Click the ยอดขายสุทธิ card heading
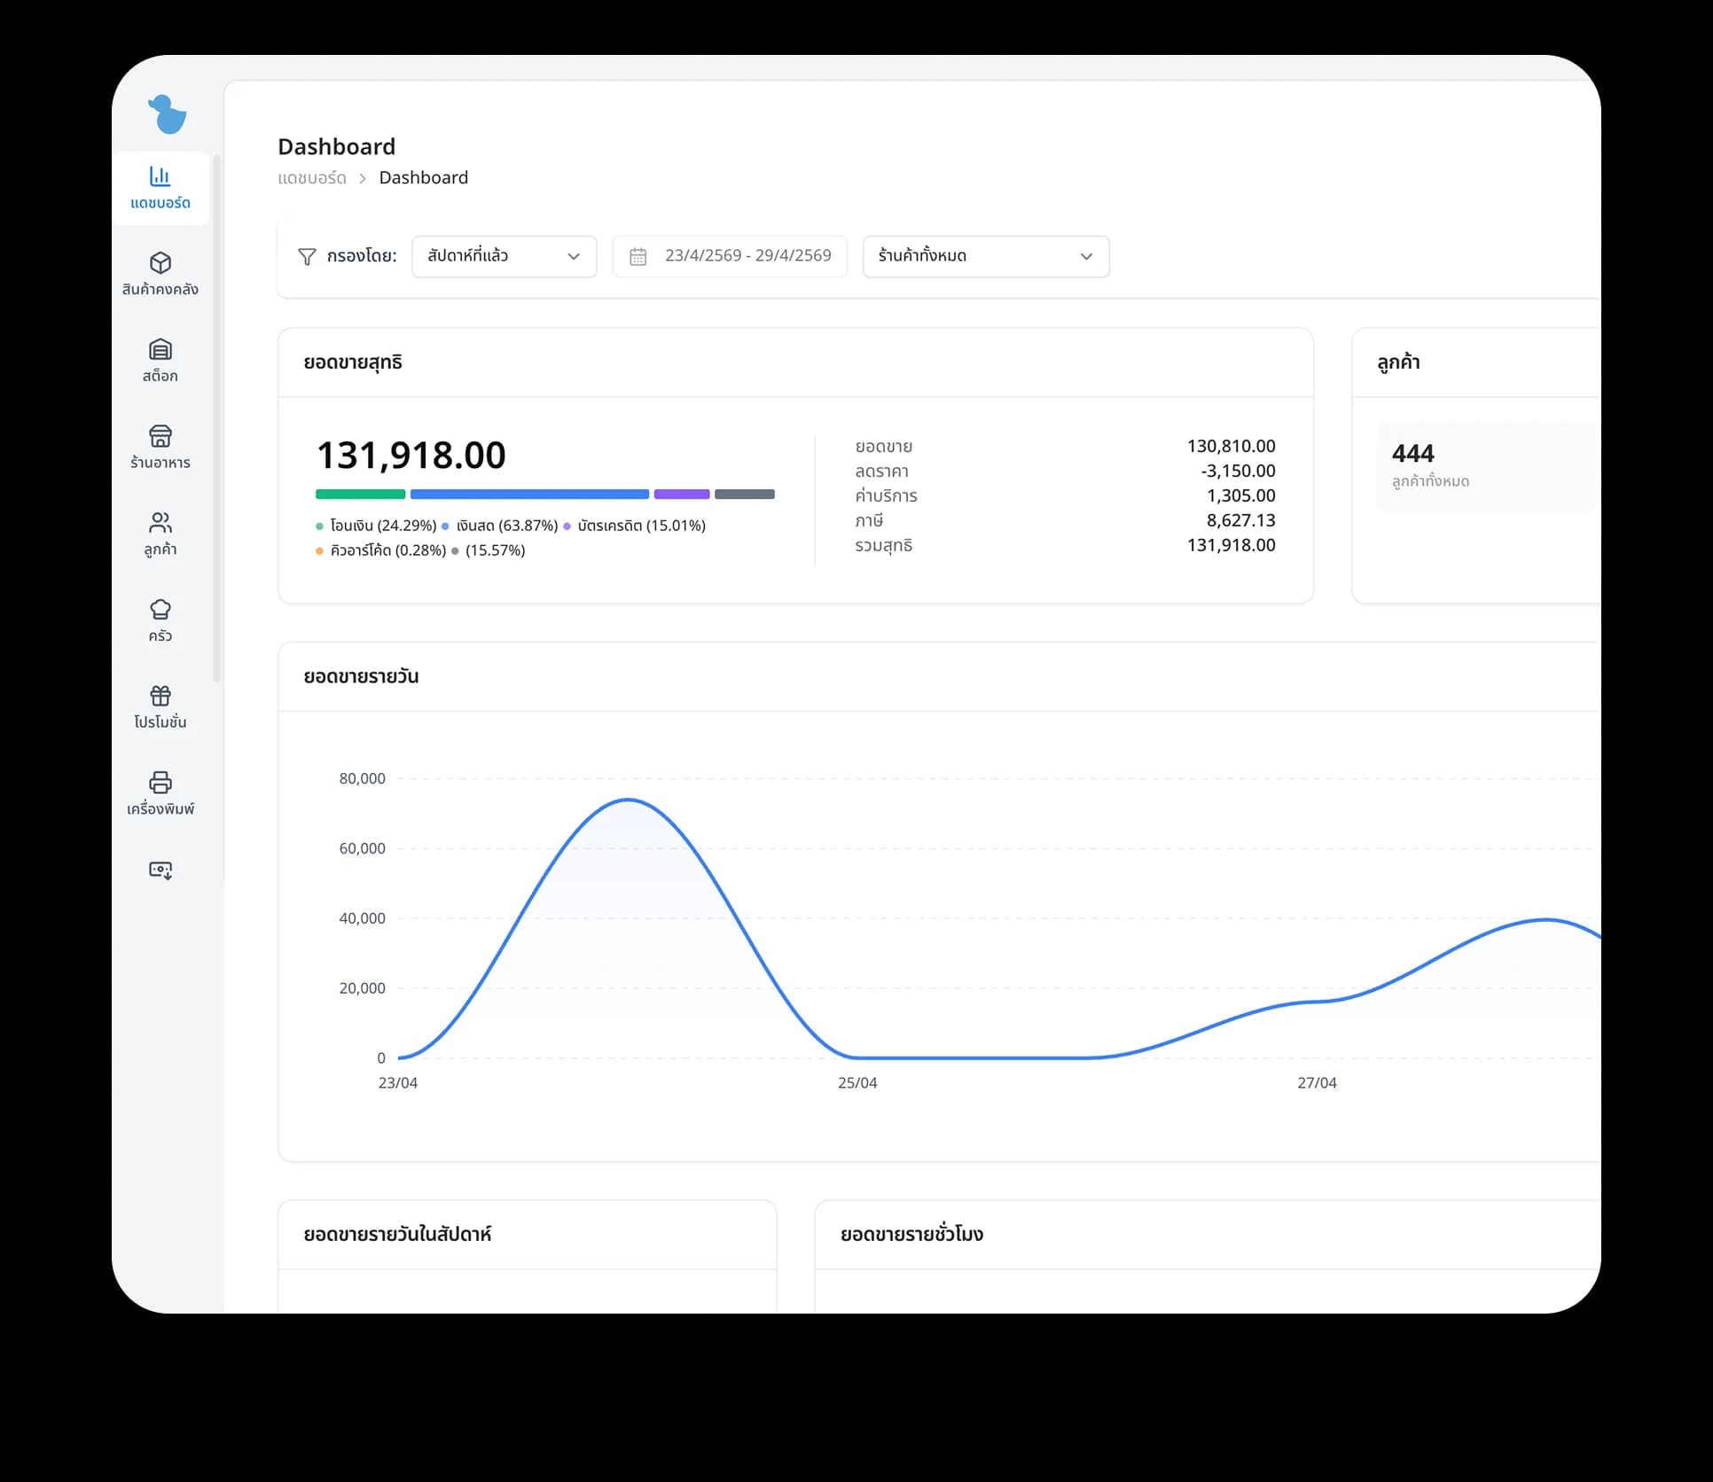This screenshot has width=1713, height=1482. [x=353, y=363]
